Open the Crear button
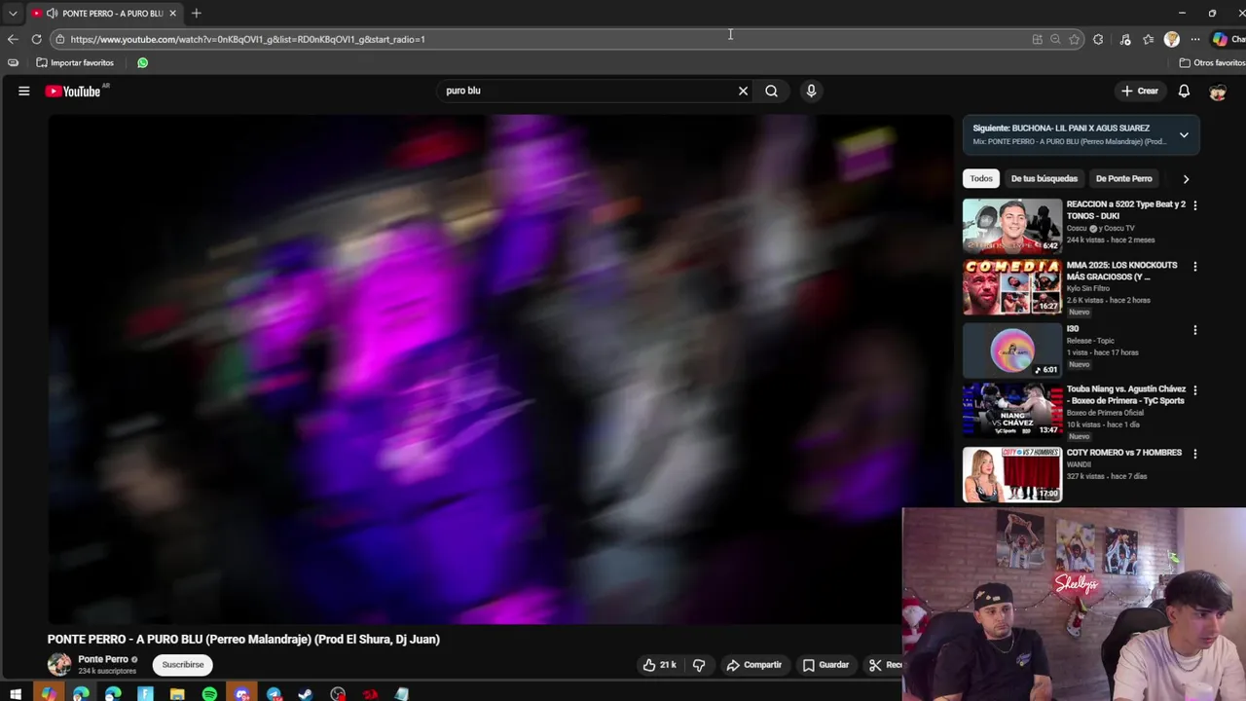The height and width of the screenshot is (701, 1246). pyautogui.click(x=1140, y=91)
